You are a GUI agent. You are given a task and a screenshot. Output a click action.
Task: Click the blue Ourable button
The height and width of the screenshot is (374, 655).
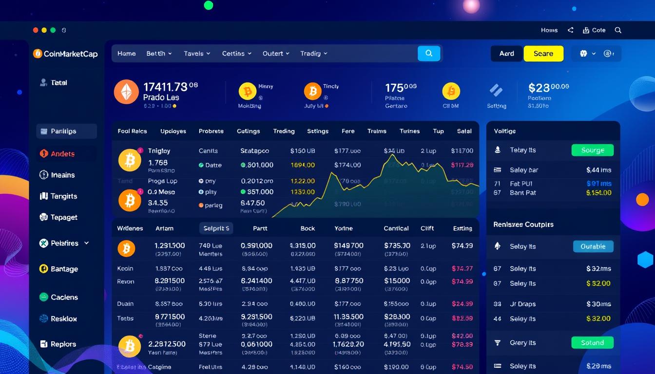pyautogui.click(x=593, y=246)
